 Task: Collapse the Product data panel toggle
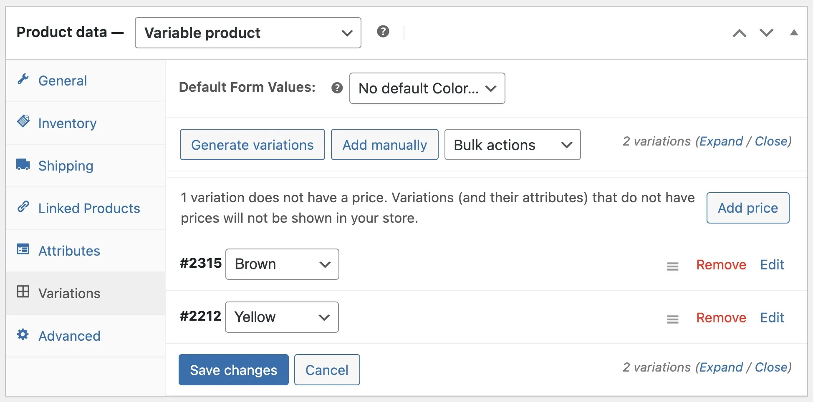[x=794, y=33]
